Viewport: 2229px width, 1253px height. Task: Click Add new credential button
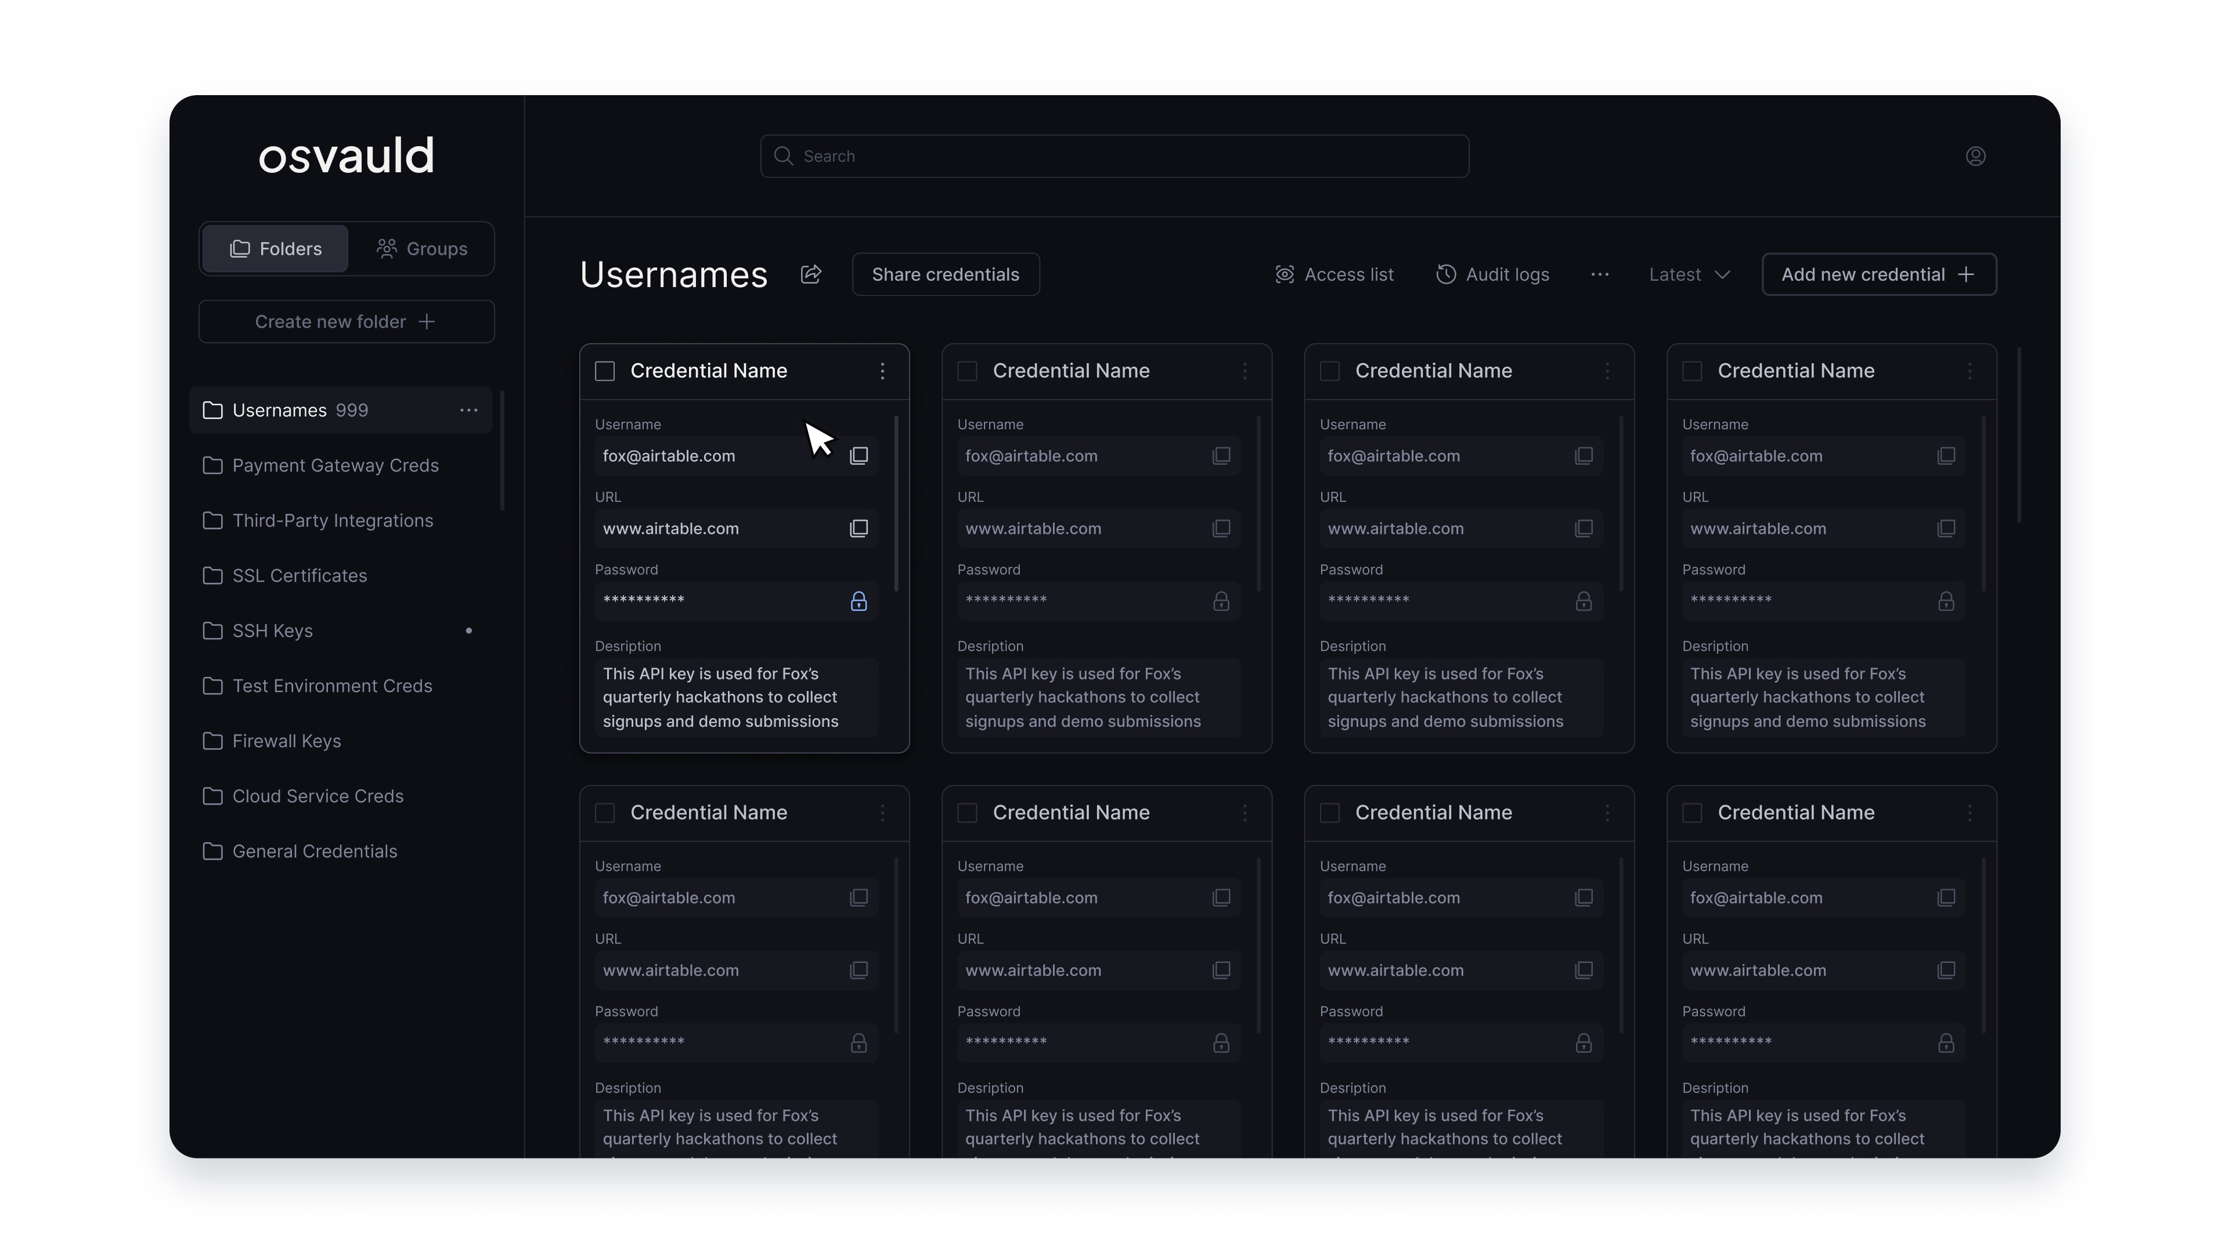click(x=1878, y=274)
